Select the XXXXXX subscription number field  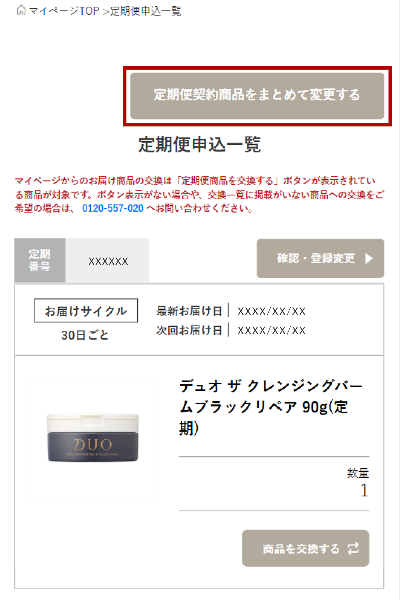(107, 260)
